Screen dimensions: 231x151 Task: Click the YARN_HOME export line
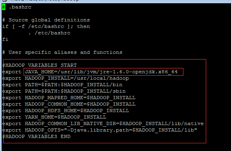(x=54, y=117)
